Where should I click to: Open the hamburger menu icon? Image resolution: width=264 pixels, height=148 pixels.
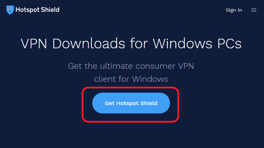point(254,10)
